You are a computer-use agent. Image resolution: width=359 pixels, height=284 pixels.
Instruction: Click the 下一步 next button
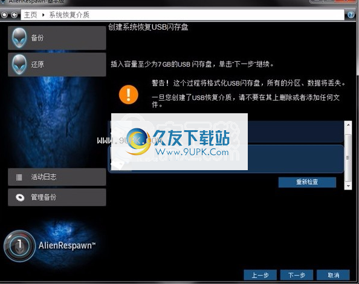tap(297, 275)
